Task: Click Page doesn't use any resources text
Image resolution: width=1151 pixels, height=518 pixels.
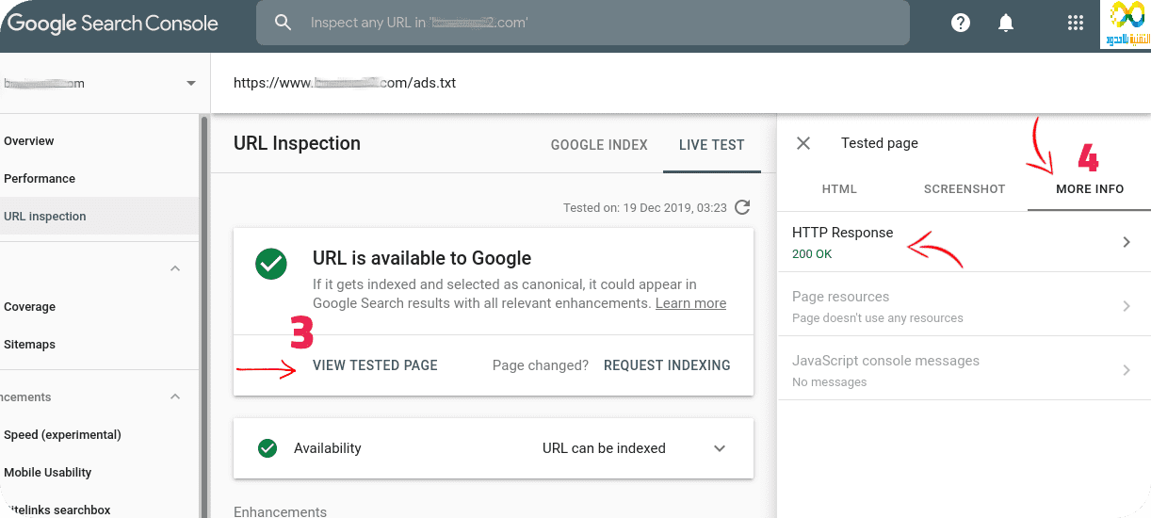Action: pyautogui.click(x=878, y=318)
